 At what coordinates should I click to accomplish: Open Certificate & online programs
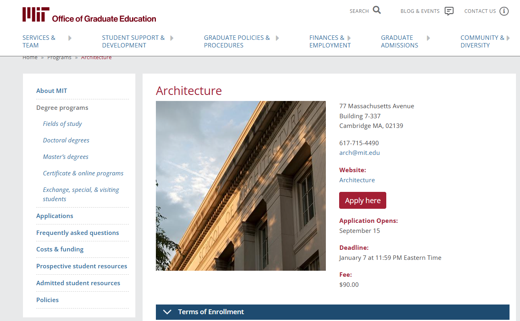[x=83, y=173]
